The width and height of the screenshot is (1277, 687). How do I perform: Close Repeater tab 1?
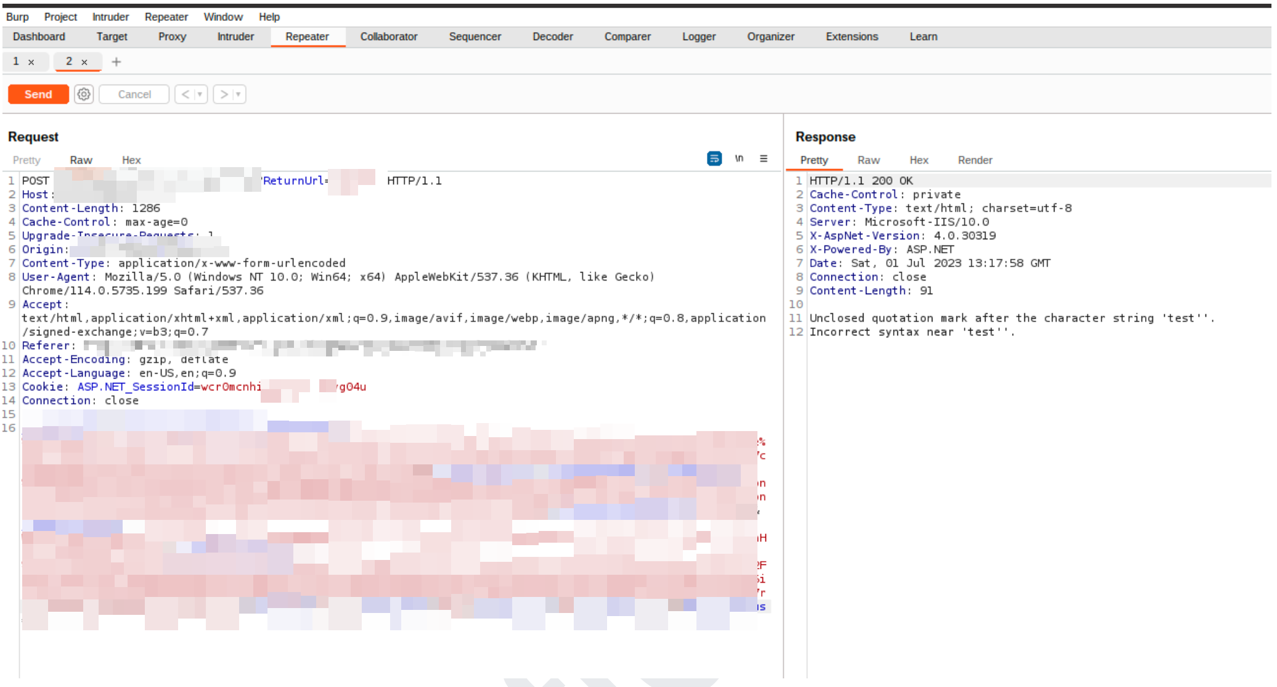pos(31,62)
